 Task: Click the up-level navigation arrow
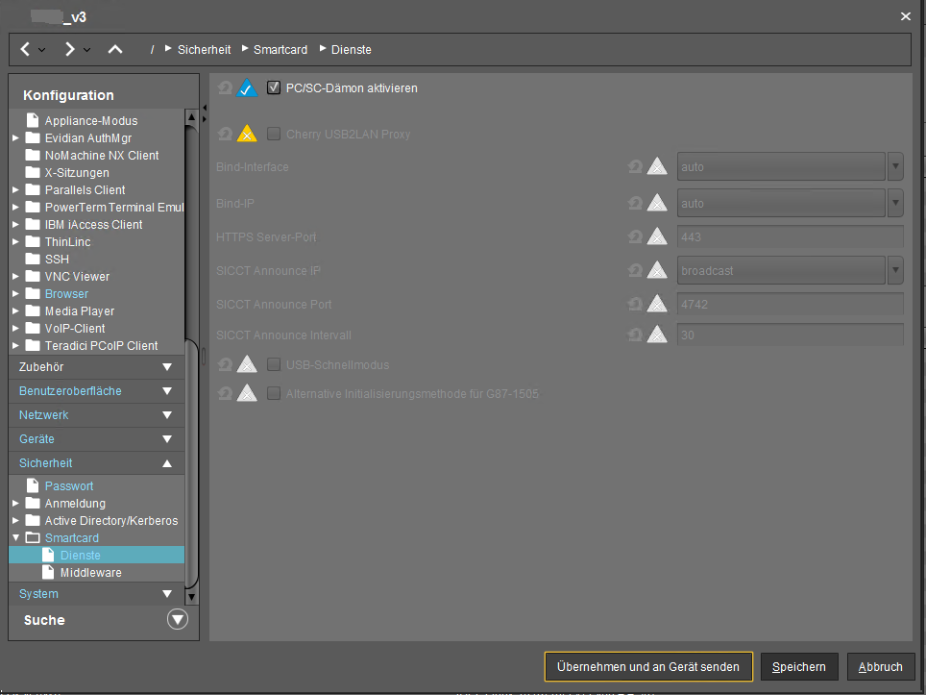115,49
